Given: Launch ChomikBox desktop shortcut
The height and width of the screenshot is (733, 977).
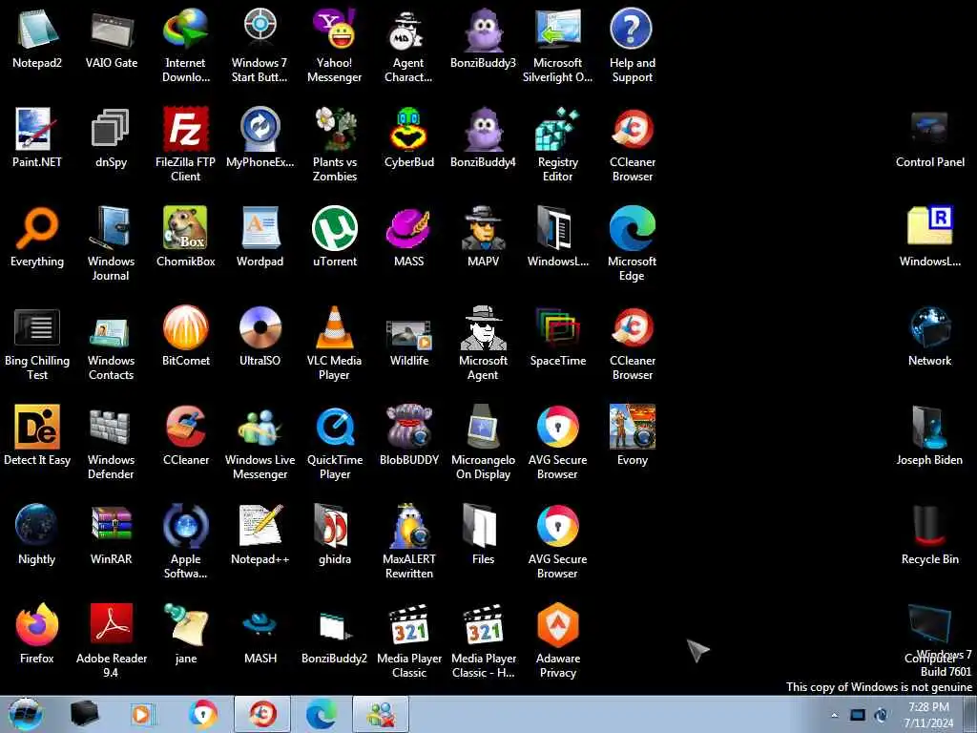Looking at the screenshot, I should 186,237.
